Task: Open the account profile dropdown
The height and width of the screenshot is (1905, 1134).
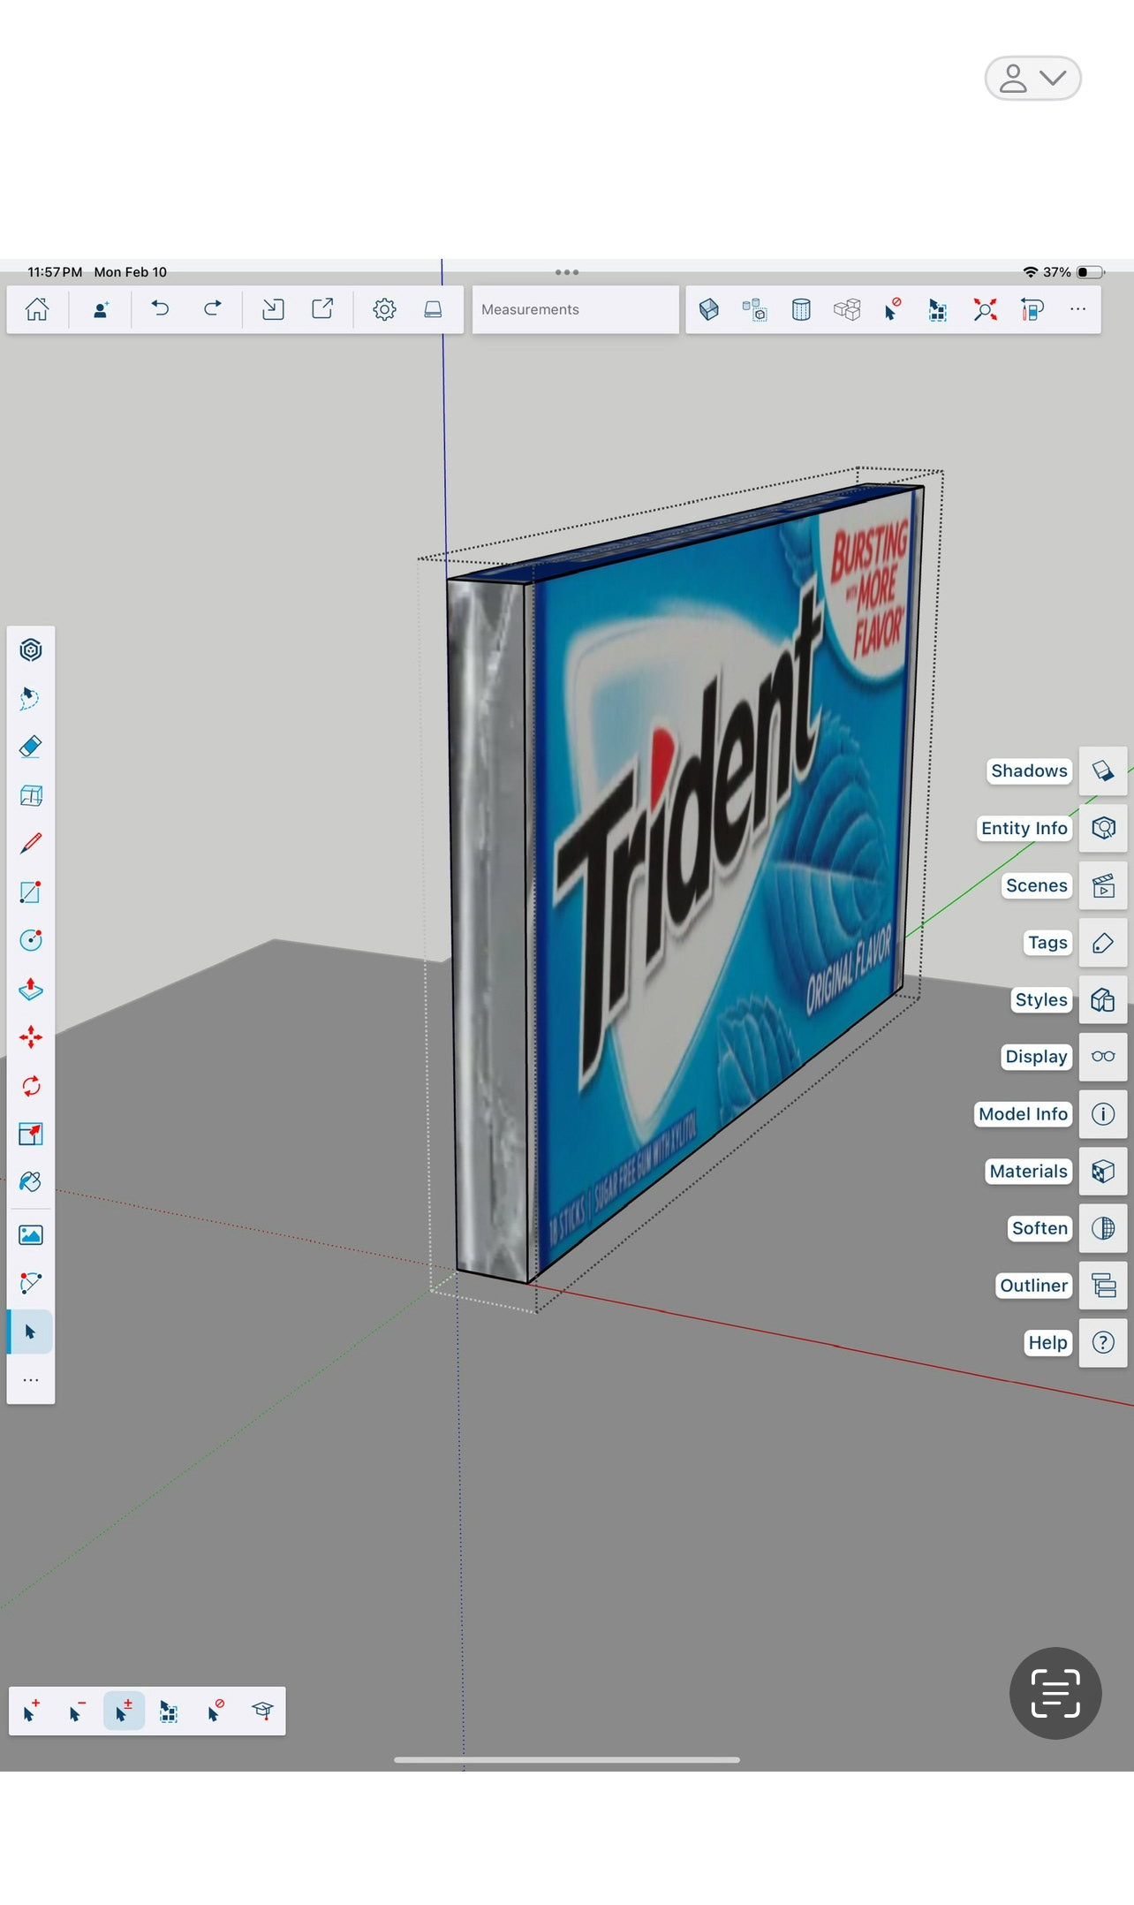Action: pos(1032,79)
